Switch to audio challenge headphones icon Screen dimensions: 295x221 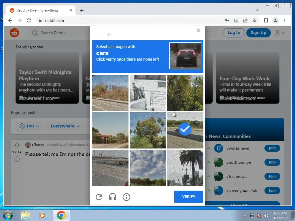[113, 197]
